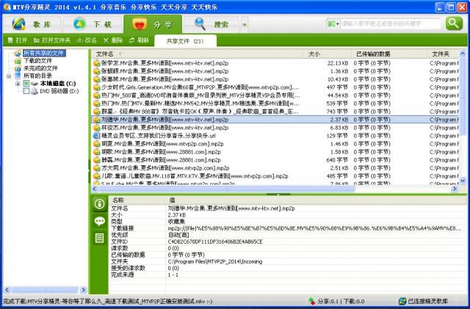Click 文件ID hash value
Image resolution: width=470 pixels, height=309 pixels.
215,241
